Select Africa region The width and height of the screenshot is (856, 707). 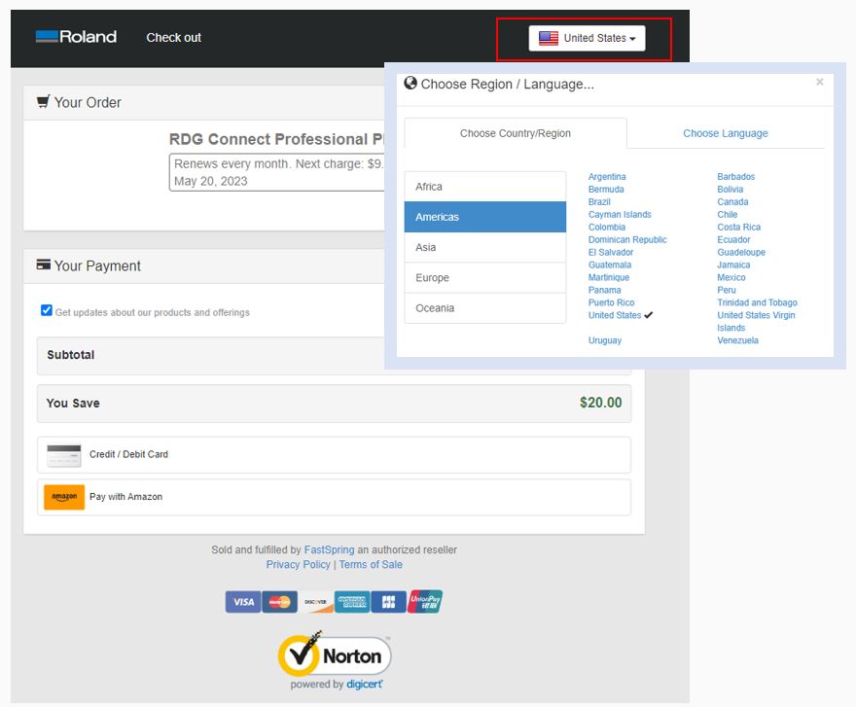pyautogui.click(x=484, y=187)
